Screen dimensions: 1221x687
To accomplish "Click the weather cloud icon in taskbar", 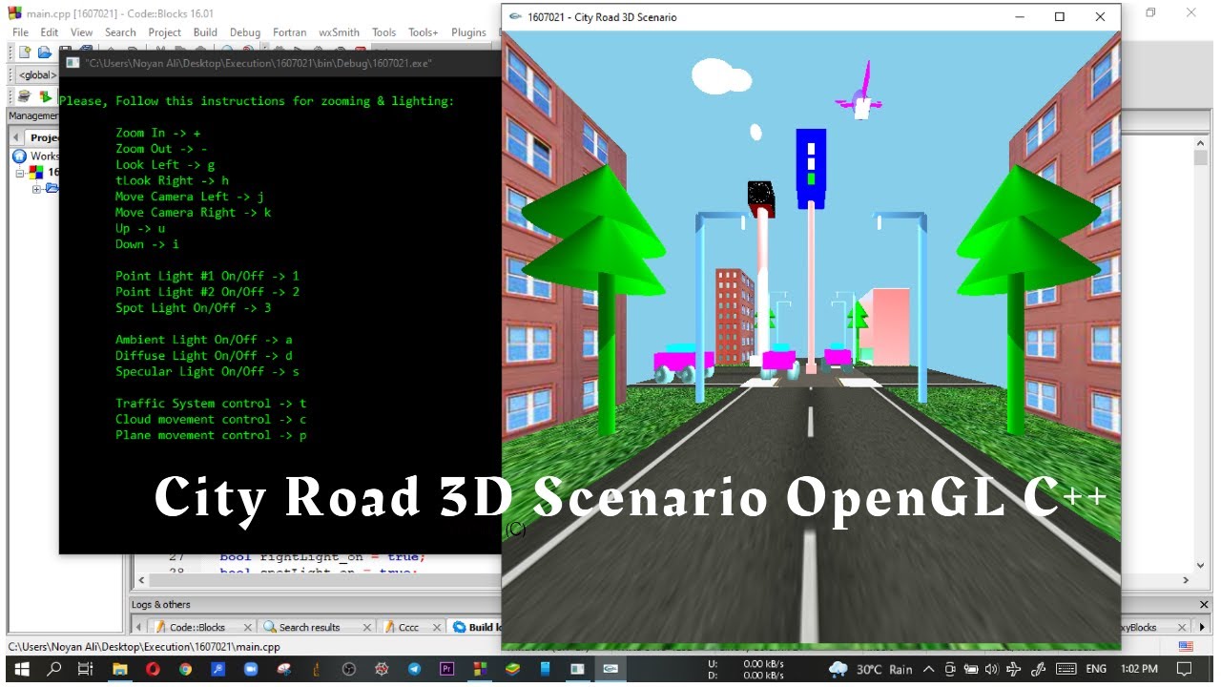I will pyautogui.click(x=838, y=669).
